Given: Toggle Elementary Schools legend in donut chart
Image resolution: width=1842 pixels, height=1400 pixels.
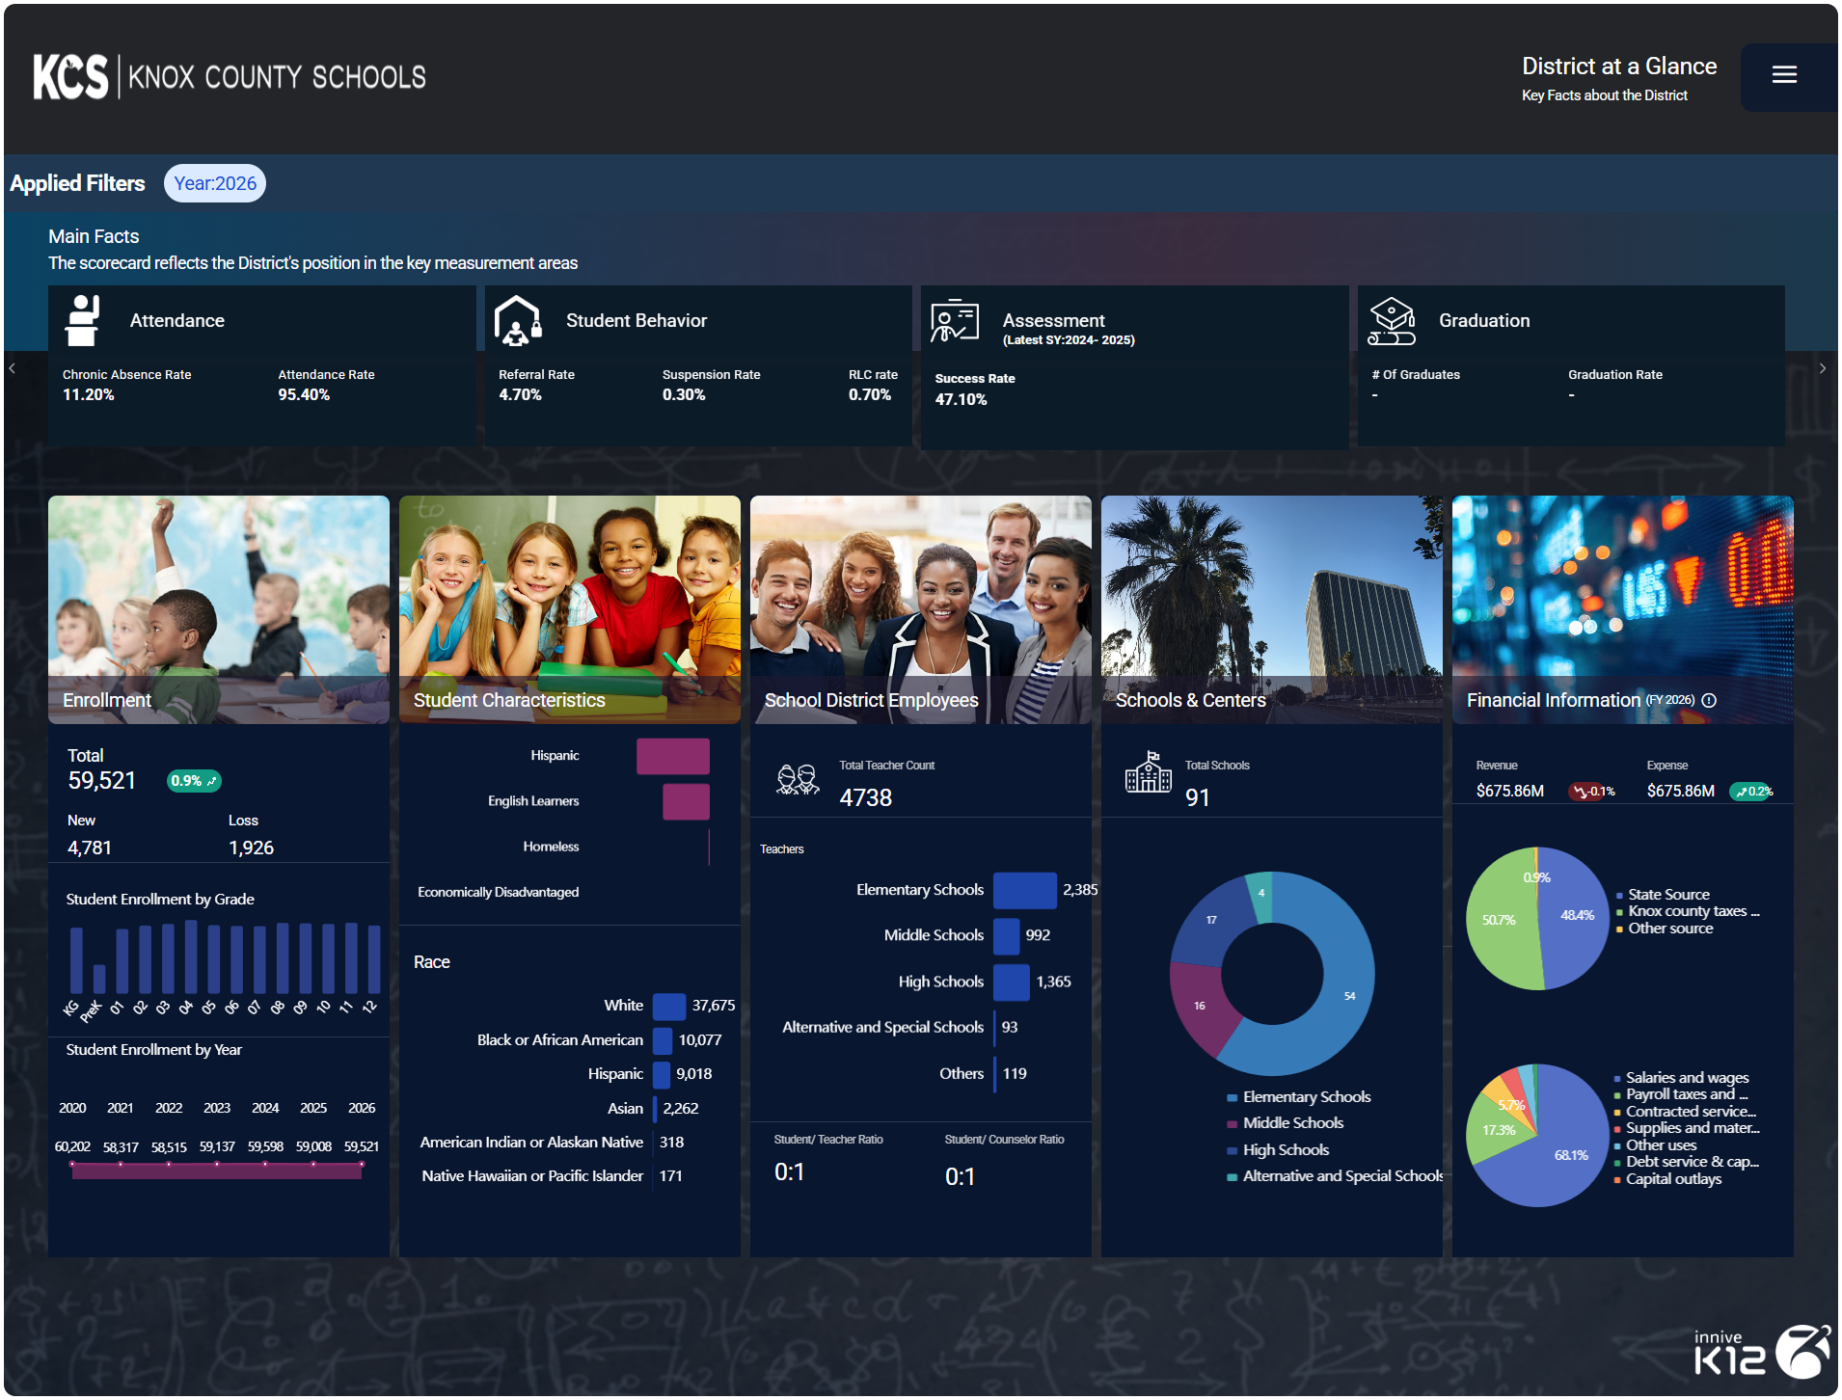Looking at the screenshot, I should tap(1306, 1097).
